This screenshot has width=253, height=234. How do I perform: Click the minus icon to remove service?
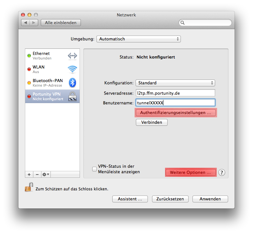37,174
